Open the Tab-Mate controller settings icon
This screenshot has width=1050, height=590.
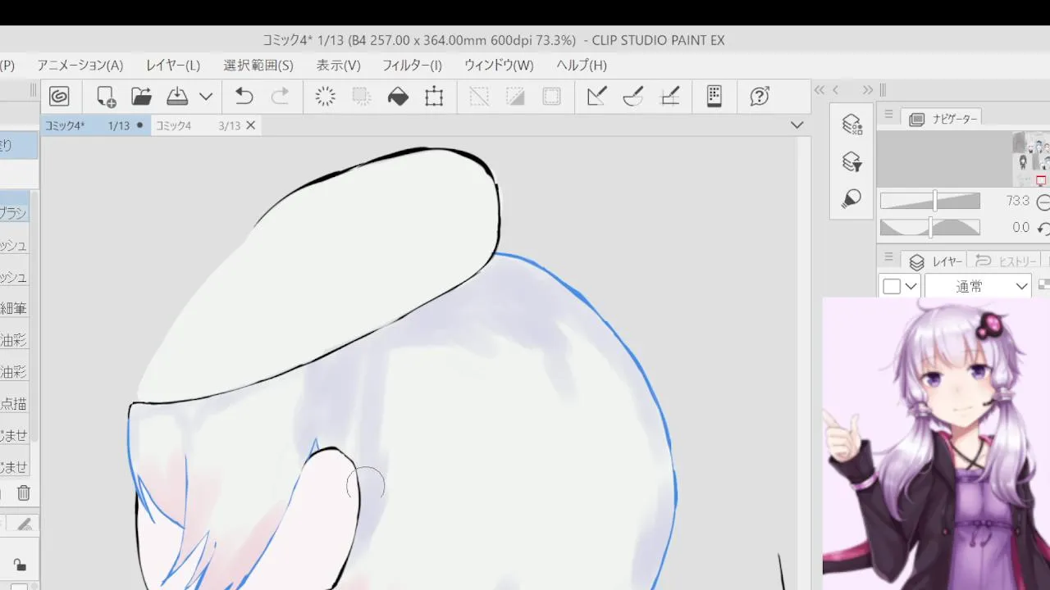point(714,97)
